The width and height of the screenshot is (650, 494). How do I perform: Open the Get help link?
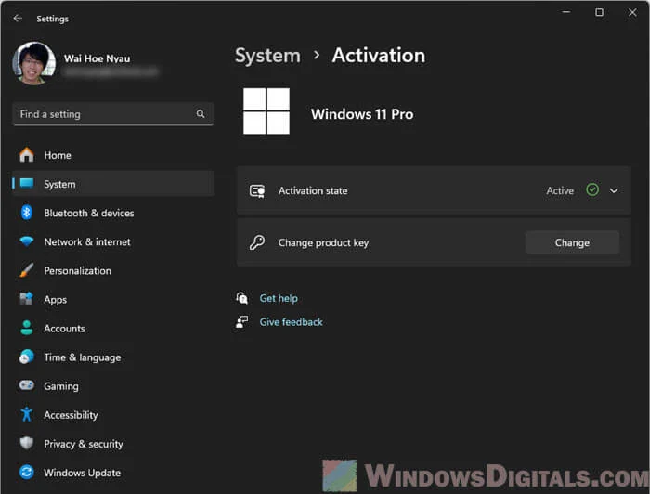click(279, 298)
